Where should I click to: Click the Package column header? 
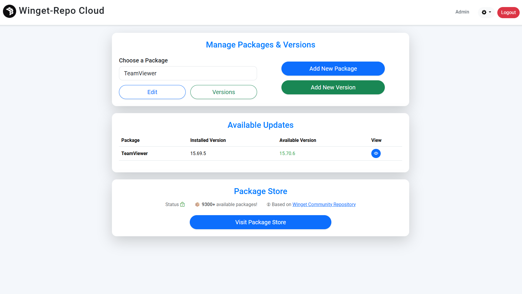[x=130, y=140]
